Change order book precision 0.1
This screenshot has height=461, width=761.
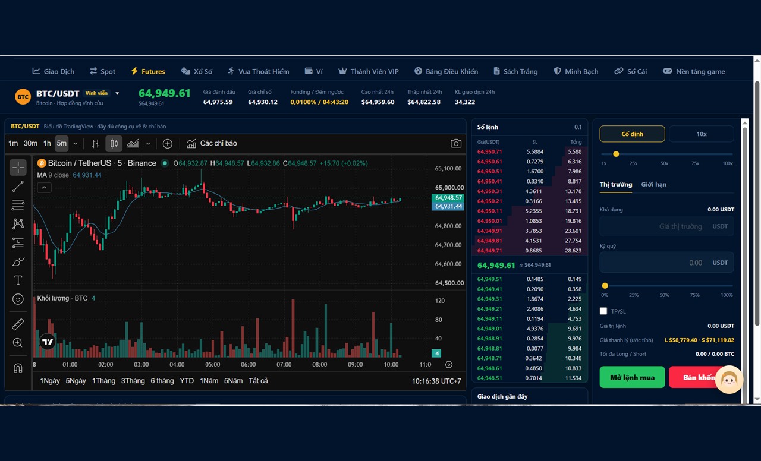pyautogui.click(x=578, y=127)
